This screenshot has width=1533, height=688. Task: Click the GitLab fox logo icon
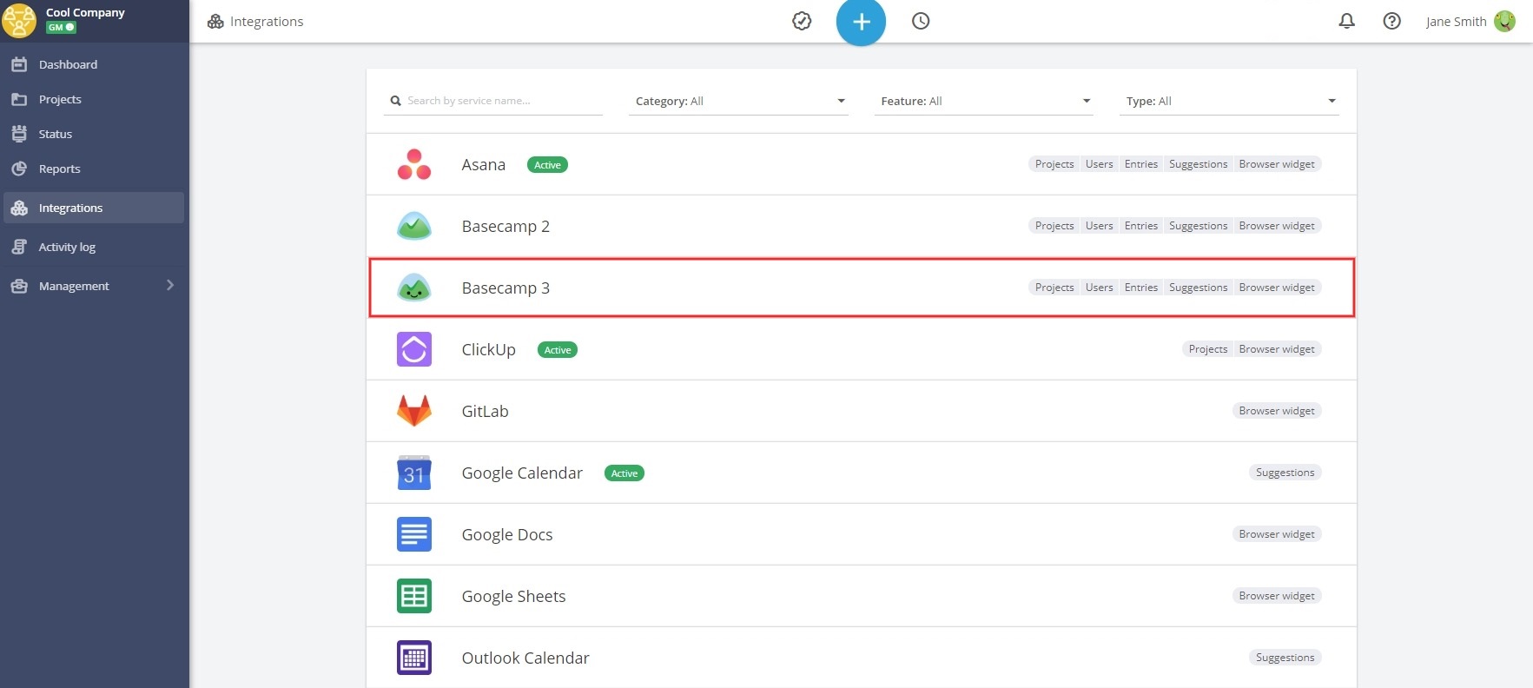point(414,411)
